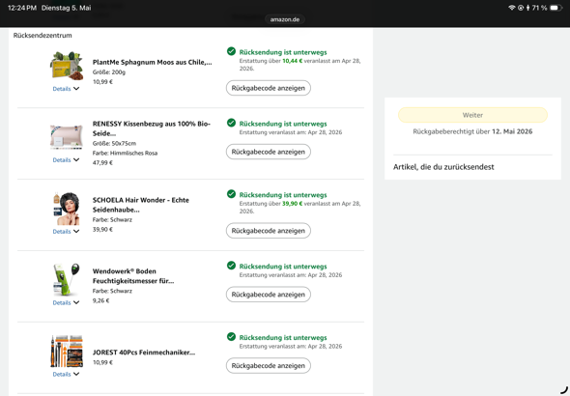Image resolution: width=570 pixels, height=396 pixels.
Task: Expand Details under SCHOELA Hair Wonder
Action: (66, 232)
